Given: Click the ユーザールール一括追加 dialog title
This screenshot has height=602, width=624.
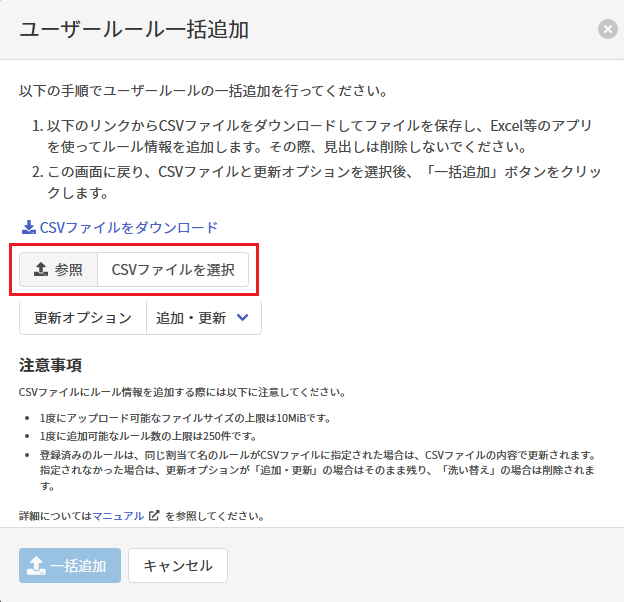Looking at the screenshot, I should click(x=134, y=29).
